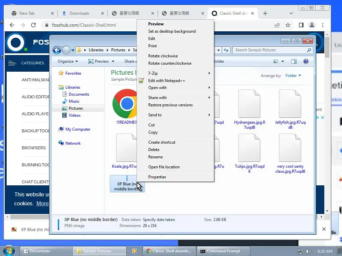Select the Tulips.jpg.R7uqd8 file
342x256 pixels.
[x=249, y=153]
